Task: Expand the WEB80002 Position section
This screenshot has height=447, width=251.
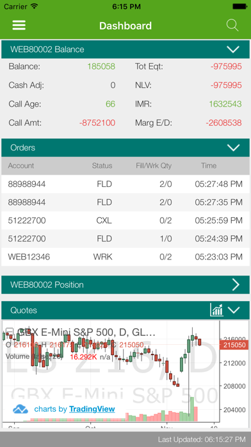Action: 236,285
